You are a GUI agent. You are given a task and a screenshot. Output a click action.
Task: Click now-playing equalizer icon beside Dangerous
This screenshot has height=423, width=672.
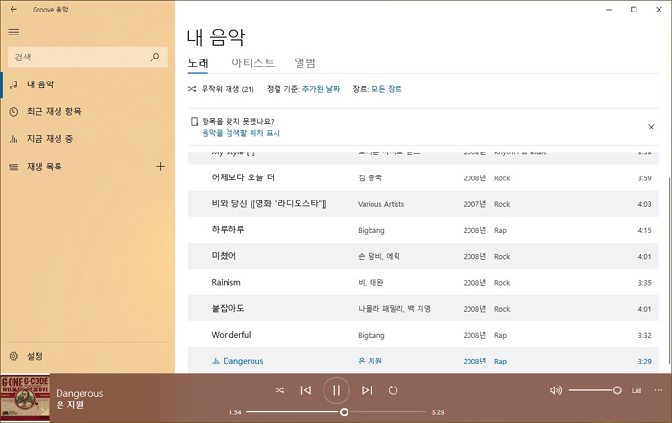click(x=216, y=362)
